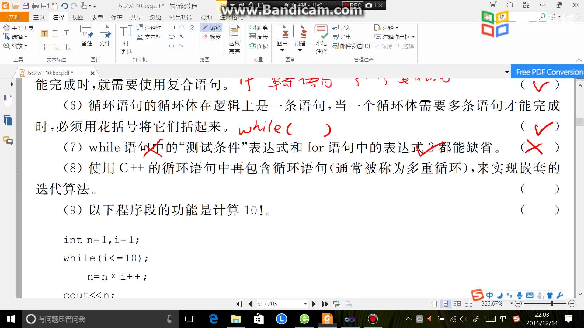Pick the Polyline drawing tool
Screen dimensions: 584x328
(x=191, y=28)
